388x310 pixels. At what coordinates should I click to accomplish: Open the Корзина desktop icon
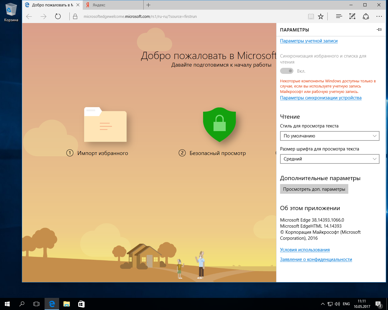click(x=11, y=12)
